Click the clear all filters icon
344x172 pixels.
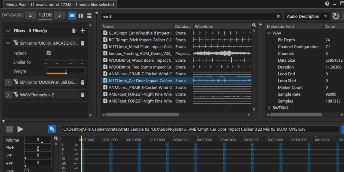tap(75, 31)
